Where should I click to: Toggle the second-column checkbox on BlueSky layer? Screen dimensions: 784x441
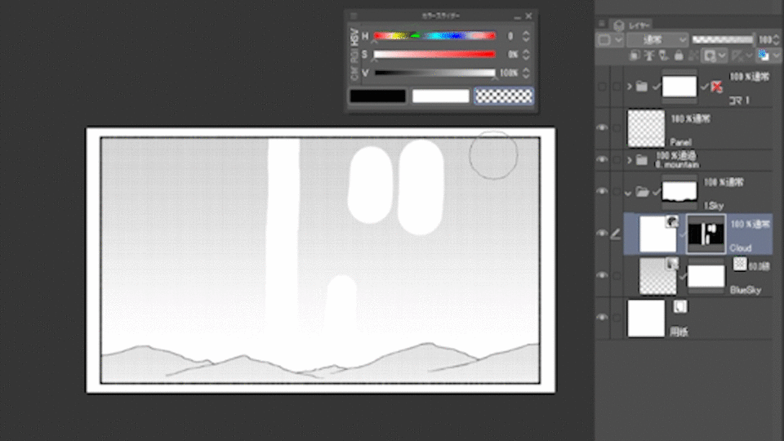617,275
